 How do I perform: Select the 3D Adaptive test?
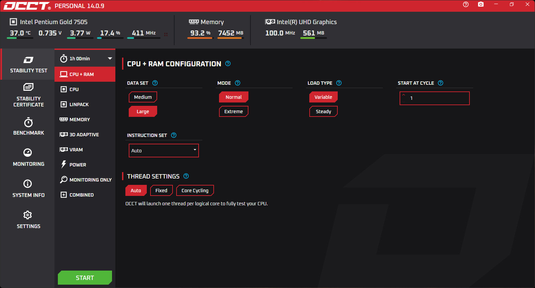click(85, 134)
